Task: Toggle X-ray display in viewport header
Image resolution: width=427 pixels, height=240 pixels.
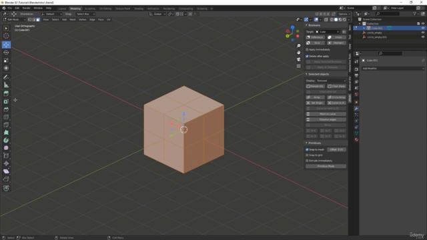Action: 326,19
